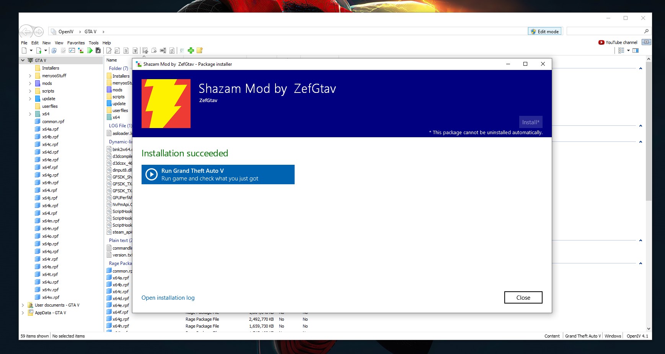Click the Shazam lightning bolt logo
The width and height of the screenshot is (665, 354).
[166, 104]
